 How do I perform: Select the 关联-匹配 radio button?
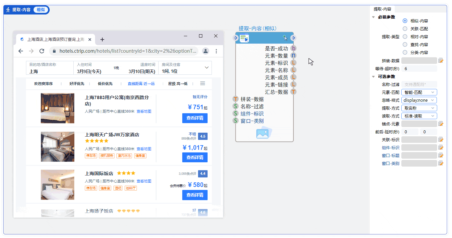[x=405, y=29]
